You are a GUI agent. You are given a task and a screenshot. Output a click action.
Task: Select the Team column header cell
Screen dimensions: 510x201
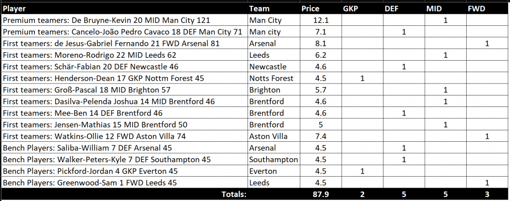[274, 9]
